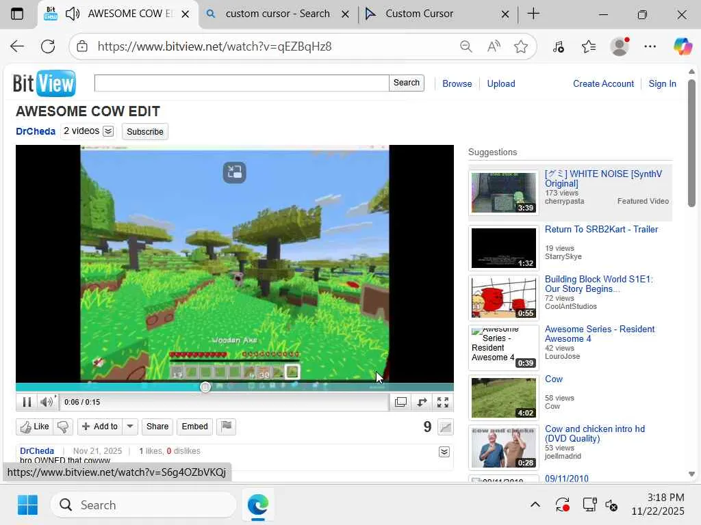Open the browser profile icon
This screenshot has height=525, width=701.
[620, 46]
